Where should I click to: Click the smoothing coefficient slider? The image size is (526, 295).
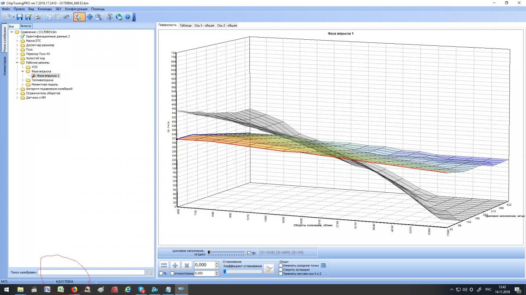tap(242, 271)
